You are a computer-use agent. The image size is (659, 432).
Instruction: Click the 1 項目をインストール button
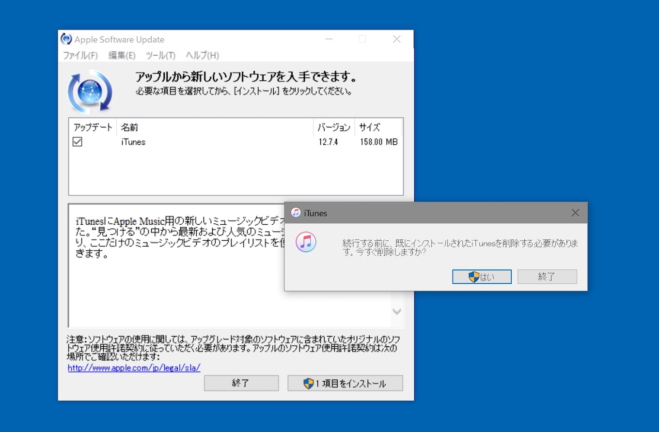point(345,383)
